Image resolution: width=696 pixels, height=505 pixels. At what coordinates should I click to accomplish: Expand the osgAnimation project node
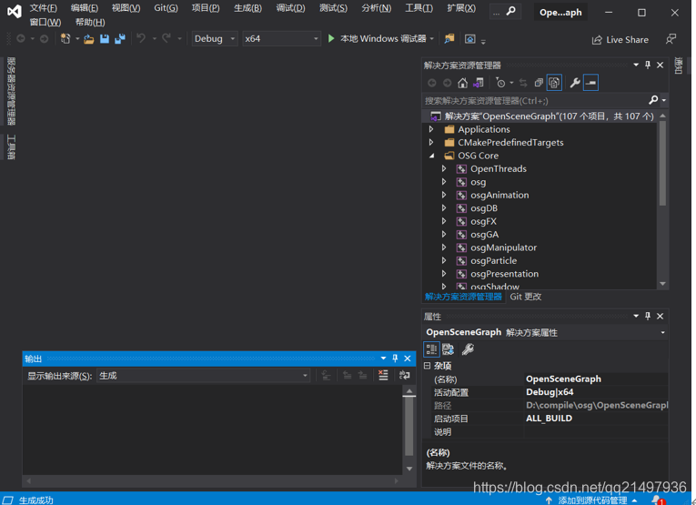coord(444,195)
